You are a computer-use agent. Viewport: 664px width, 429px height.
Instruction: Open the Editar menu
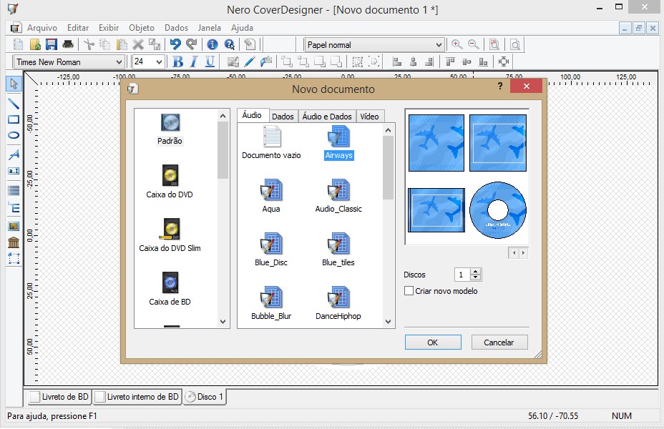click(x=78, y=28)
